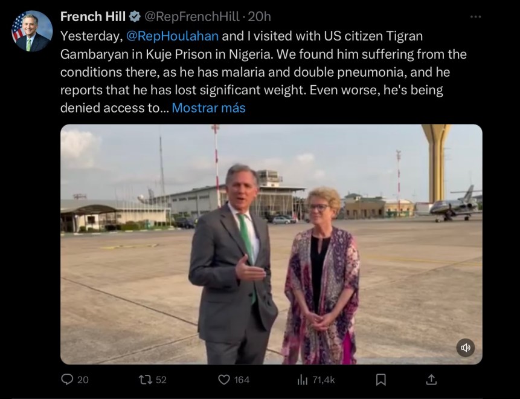This screenshot has height=399, width=520.
Task: Repost this tweet with the retweet icon
Action: coord(144,379)
